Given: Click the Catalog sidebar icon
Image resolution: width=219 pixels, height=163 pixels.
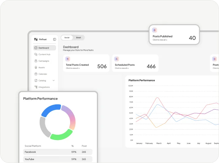Looking at the screenshot, I should [x=36, y=81].
